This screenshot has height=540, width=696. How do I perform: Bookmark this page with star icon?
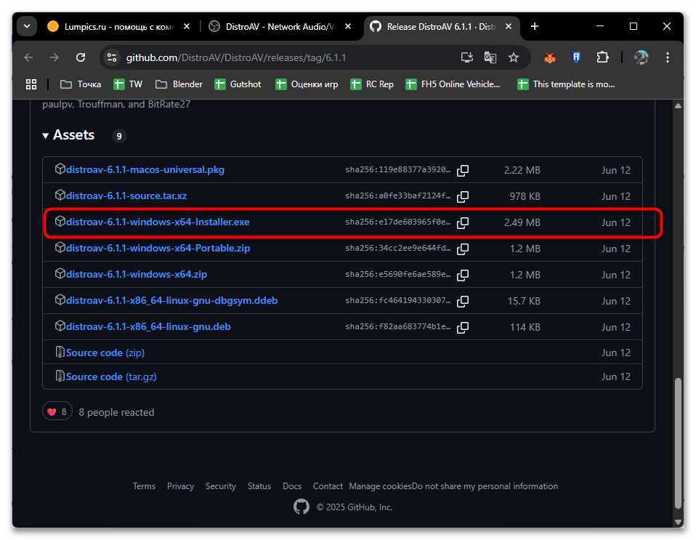click(514, 57)
